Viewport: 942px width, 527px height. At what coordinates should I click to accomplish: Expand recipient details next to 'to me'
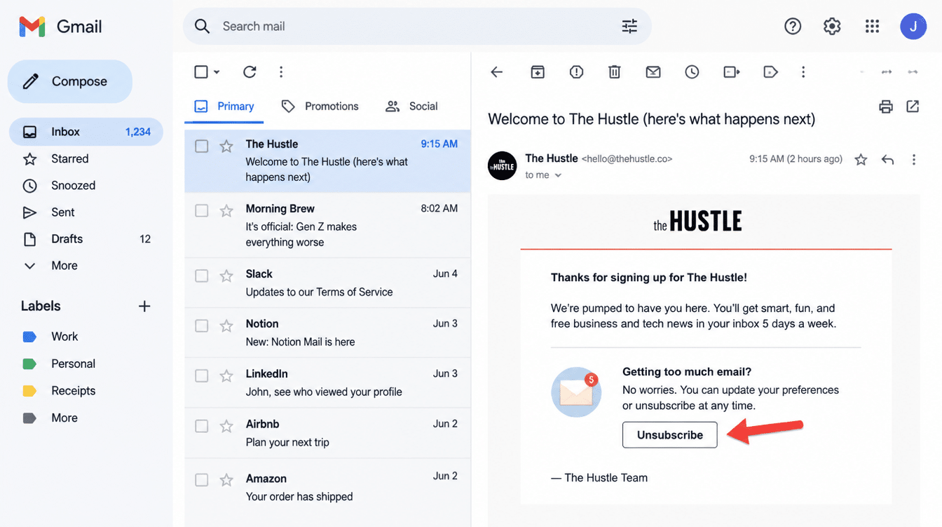(559, 175)
